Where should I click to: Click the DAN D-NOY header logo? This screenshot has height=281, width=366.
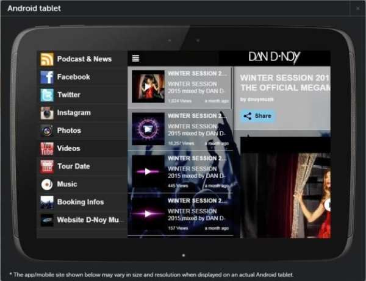274,57
